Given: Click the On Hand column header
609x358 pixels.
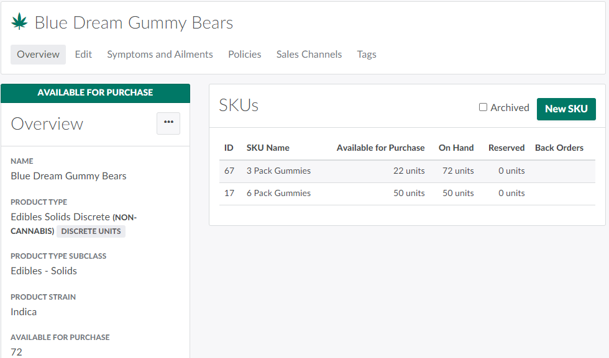Looking at the screenshot, I should [x=456, y=148].
